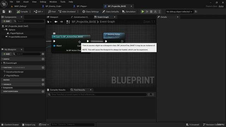This screenshot has height=127, width=226.
Task: Click the Find toolbar button
Action: coord(52,12)
